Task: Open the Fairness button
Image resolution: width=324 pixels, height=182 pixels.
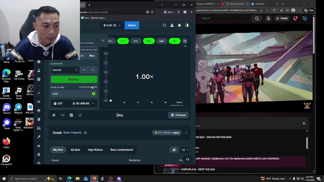Action: [178, 115]
